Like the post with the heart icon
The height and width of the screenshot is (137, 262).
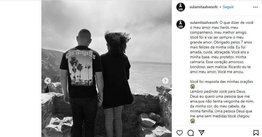tap(180, 133)
